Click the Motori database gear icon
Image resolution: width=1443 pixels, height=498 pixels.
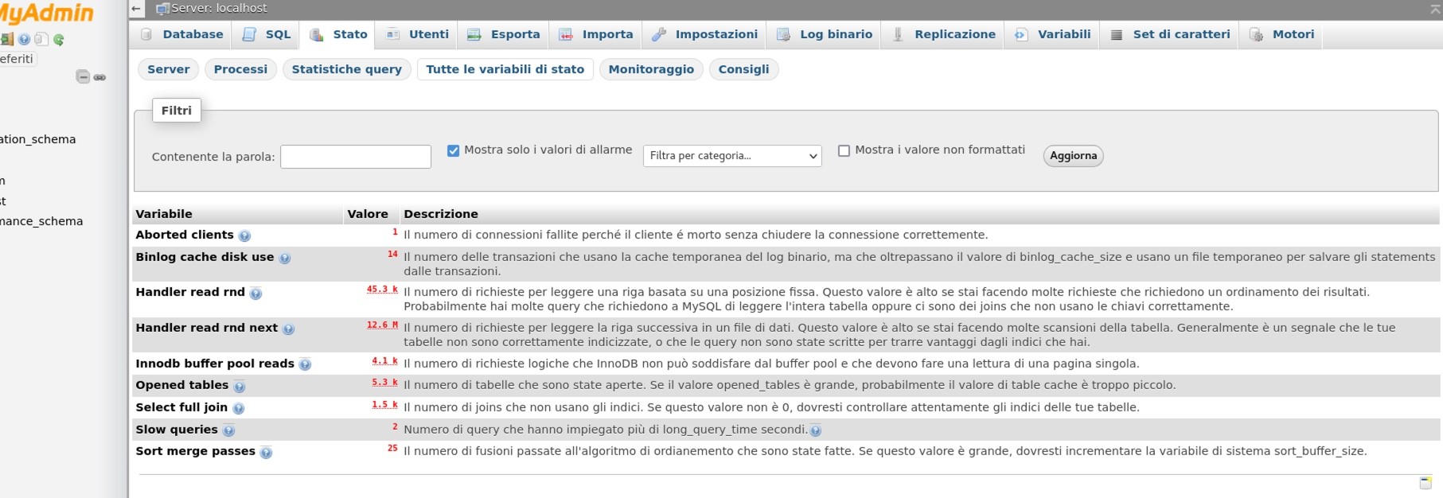point(1256,35)
